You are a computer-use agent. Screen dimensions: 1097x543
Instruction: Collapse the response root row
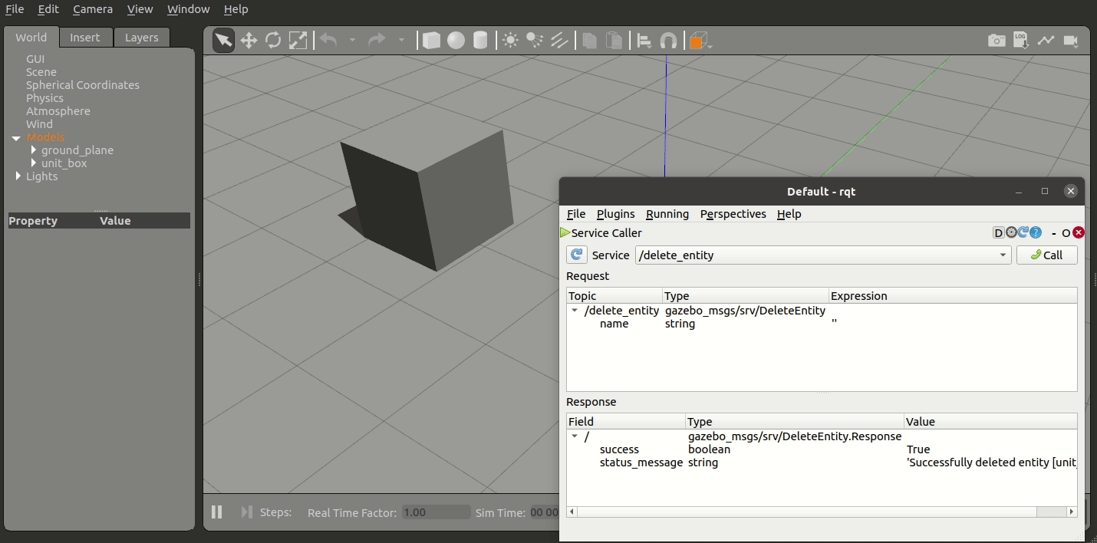tap(575, 436)
